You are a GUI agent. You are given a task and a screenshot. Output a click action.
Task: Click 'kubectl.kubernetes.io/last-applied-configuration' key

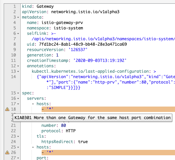tap(90, 71)
